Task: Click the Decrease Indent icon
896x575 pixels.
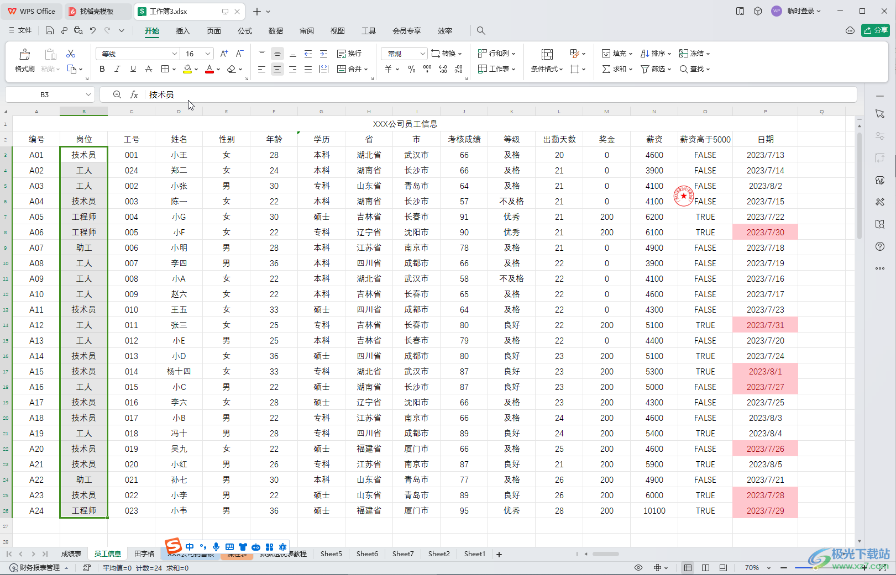Action: tap(308, 54)
